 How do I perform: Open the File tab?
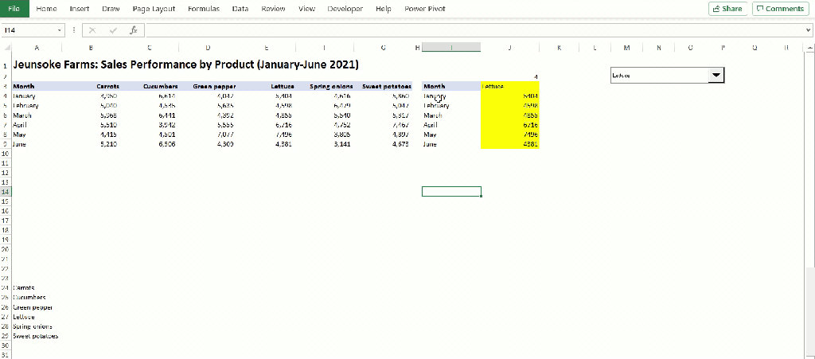14,8
